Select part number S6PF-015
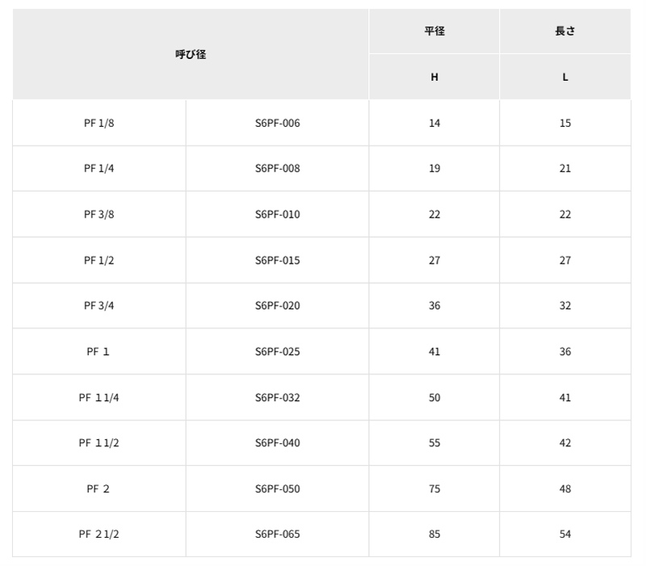646x566 pixels. (277, 260)
